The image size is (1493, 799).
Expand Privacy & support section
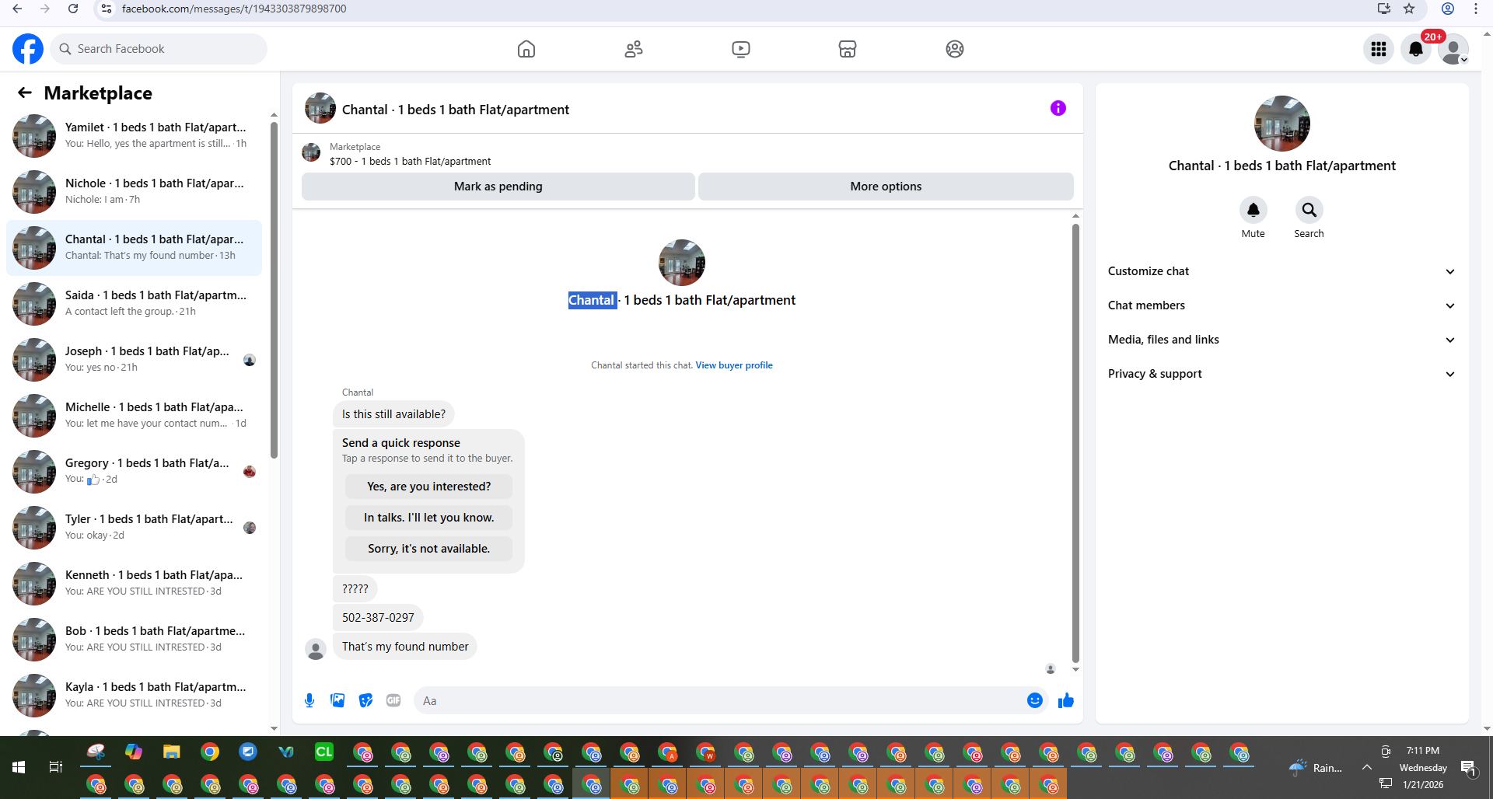click(1281, 374)
